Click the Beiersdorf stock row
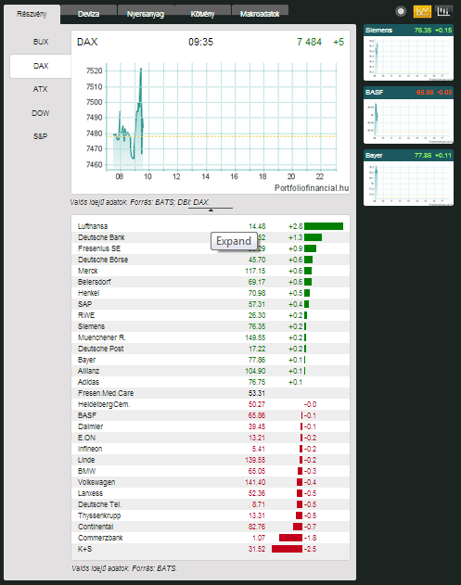The image size is (461, 585). tap(211, 282)
